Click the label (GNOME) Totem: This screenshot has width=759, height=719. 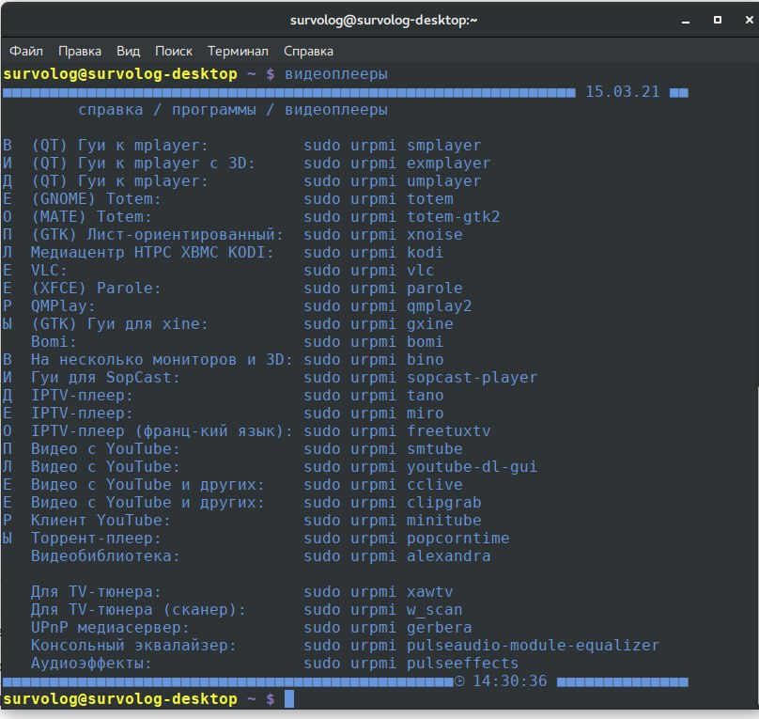coord(96,199)
